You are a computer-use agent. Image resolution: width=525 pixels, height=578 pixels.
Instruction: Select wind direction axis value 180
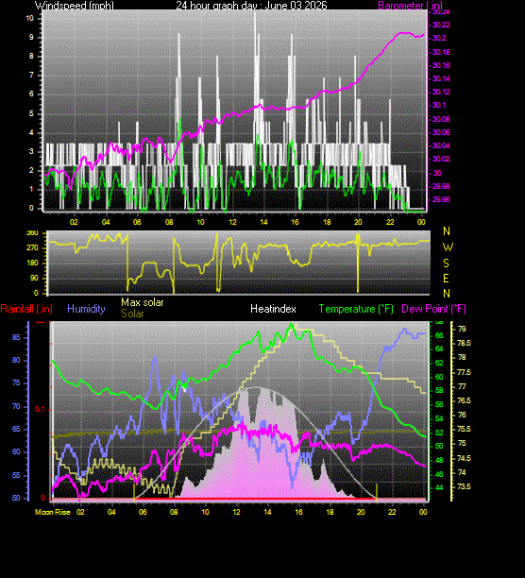(32, 263)
